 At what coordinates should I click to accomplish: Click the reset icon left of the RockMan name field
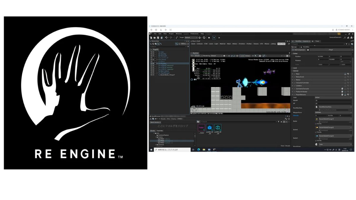coord(293,47)
